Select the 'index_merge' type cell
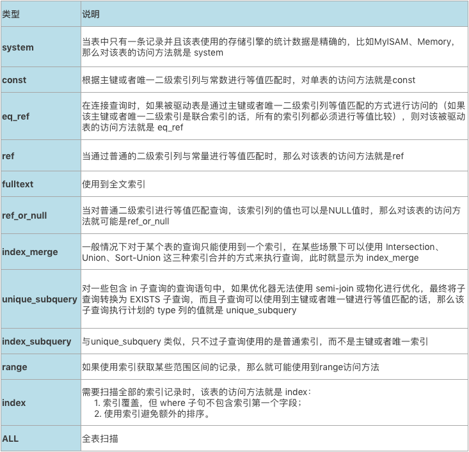This screenshot has height=452, width=469. pos(41,252)
